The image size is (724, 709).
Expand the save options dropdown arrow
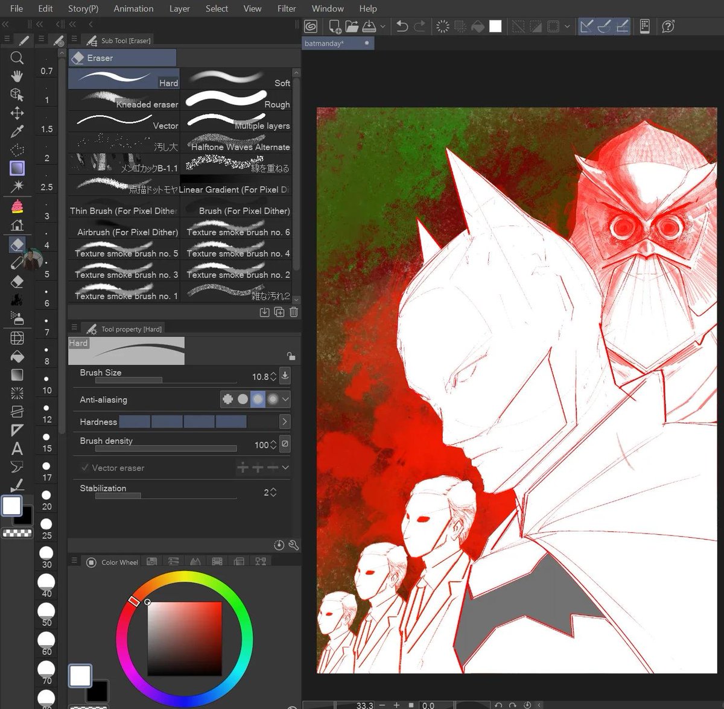tap(383, 27)
